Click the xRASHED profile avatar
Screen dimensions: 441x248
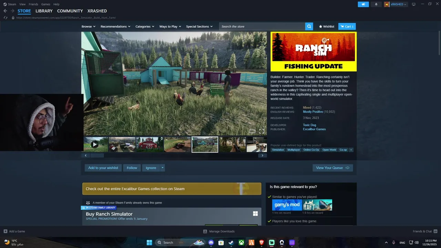tap(387, 4)
